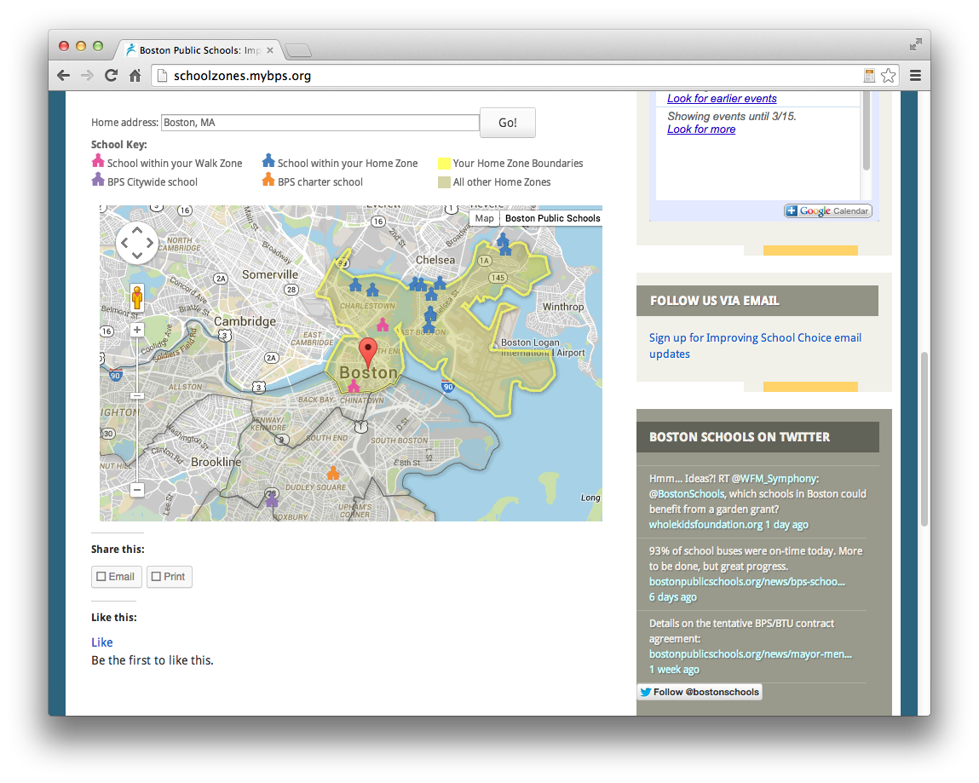Click the Email share button
Image resolution: width=979 pixels, height=783 pixels.
[x=116, y=577]
